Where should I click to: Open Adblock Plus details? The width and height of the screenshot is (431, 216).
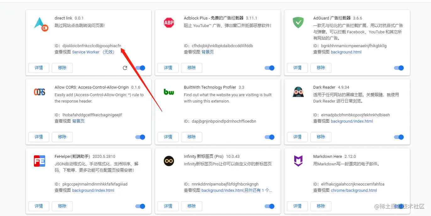click(168, 68)
